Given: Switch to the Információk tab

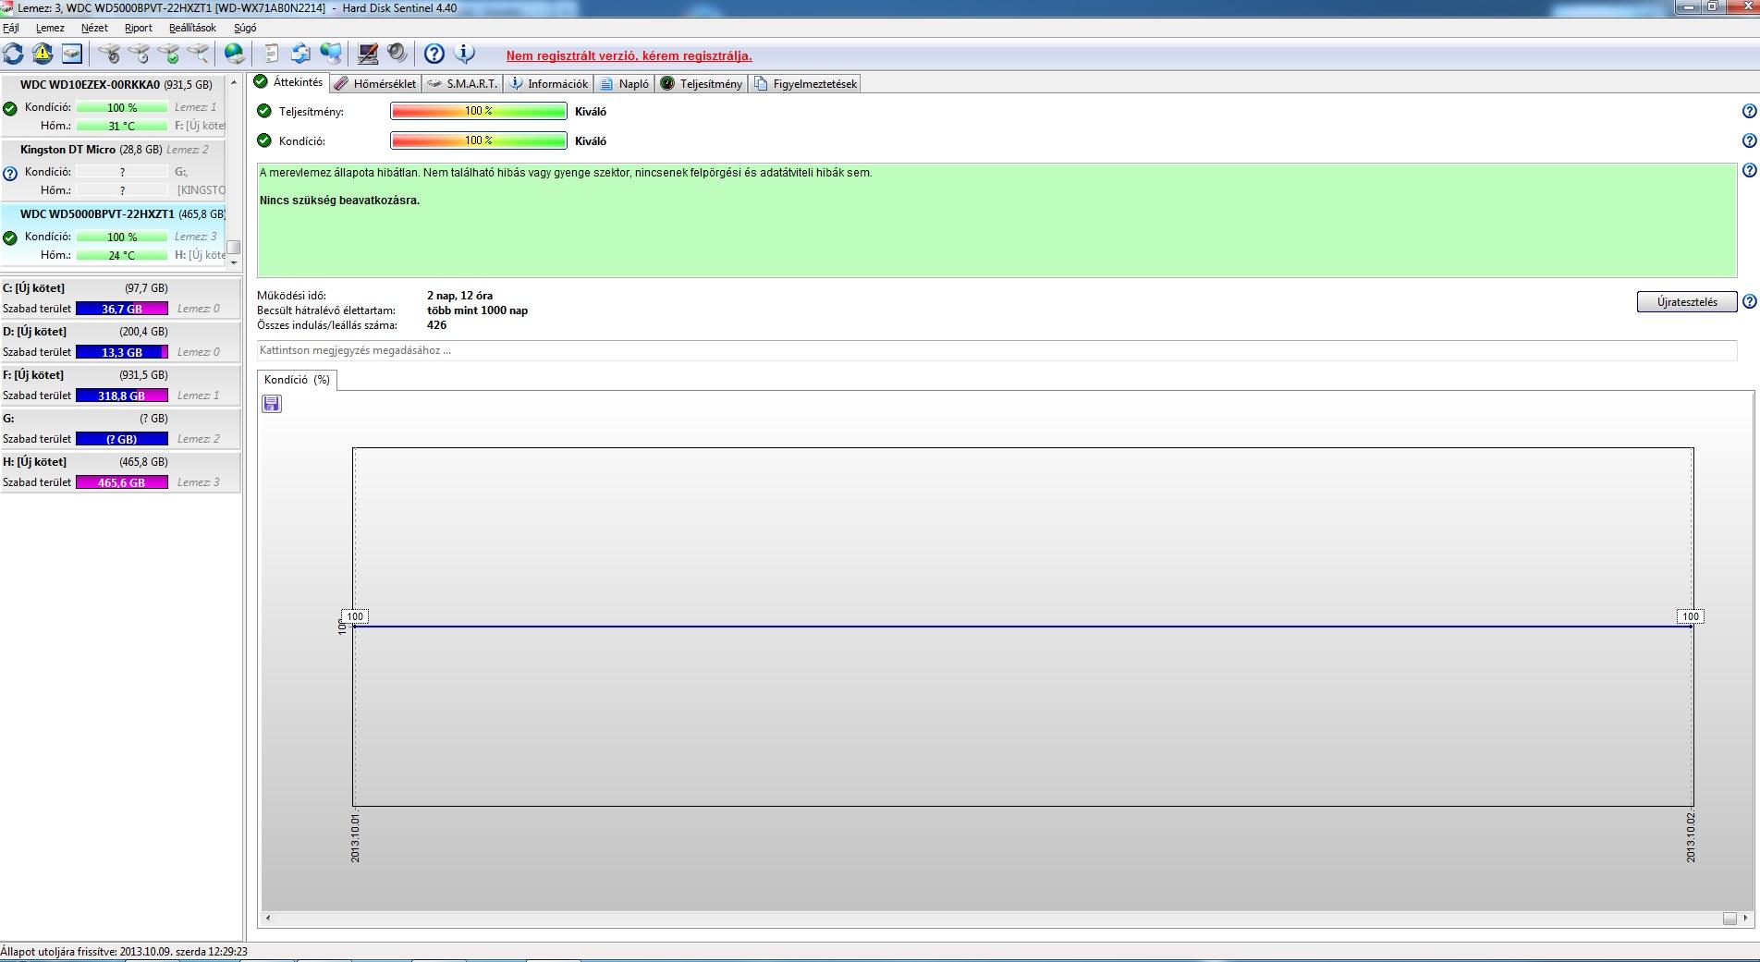Looking at the screenshot, I should point(549,84).
